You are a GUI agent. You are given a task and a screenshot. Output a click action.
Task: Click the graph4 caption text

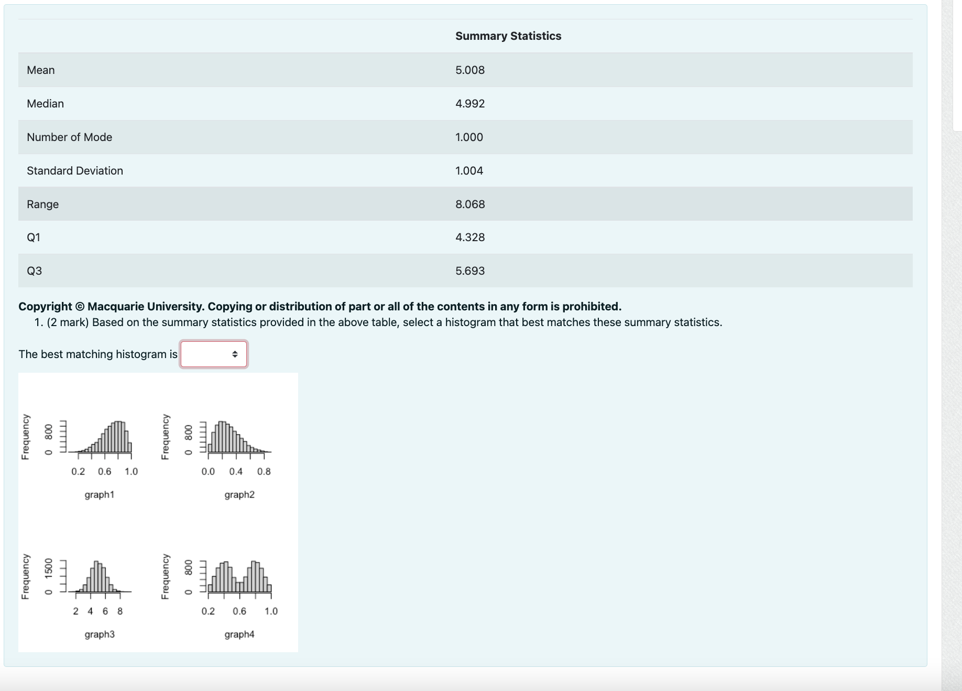pos(239,634)
